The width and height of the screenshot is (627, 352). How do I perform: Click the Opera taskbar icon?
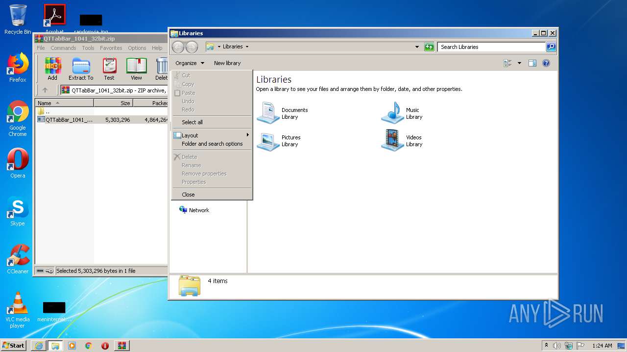click(105, 346)
